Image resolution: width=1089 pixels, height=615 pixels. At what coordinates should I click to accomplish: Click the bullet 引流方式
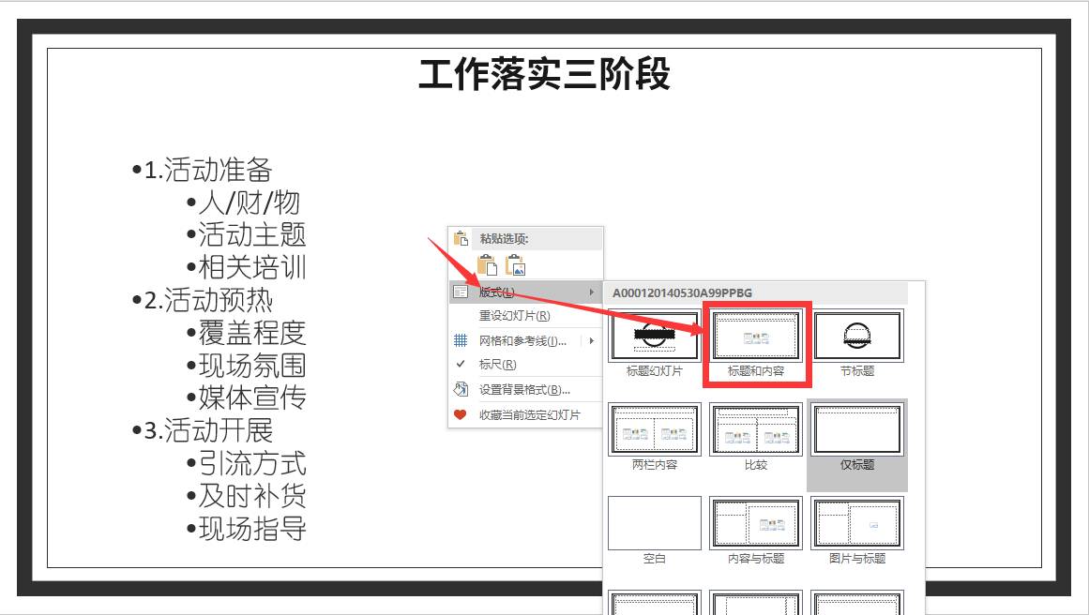tap(247, 464)
